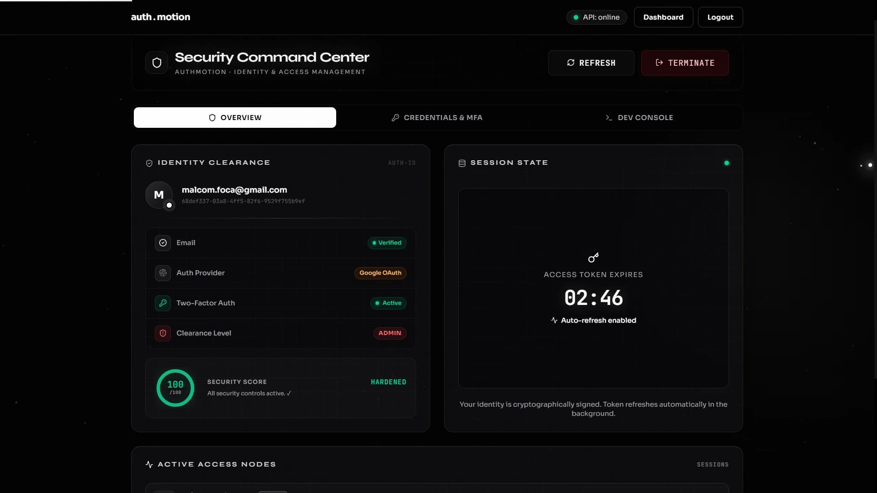
Task: Click the ADMIN clearance badge
Action: [x=390, y=333]
